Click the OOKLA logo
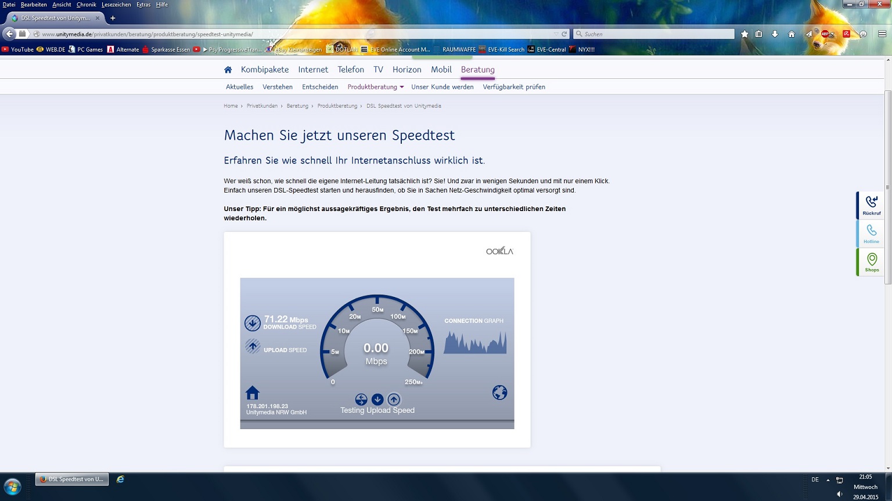The height and width of the screenshot is (501, 892). 499,251
